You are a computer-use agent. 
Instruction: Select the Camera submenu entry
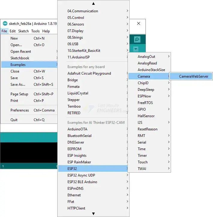pyautogui.click(x=149, y=76)
